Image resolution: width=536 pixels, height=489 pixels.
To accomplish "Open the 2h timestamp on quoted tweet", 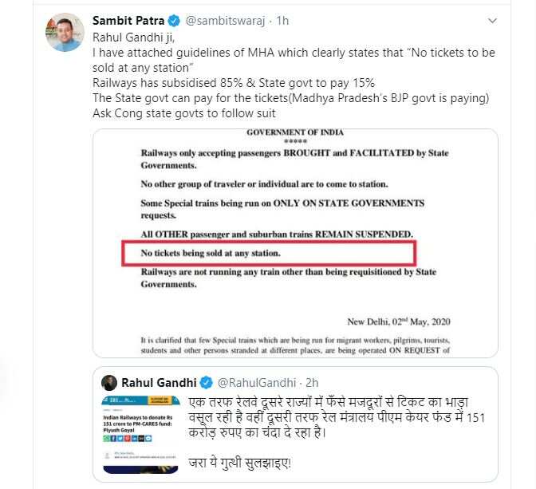I will click(x=312, y=383).
